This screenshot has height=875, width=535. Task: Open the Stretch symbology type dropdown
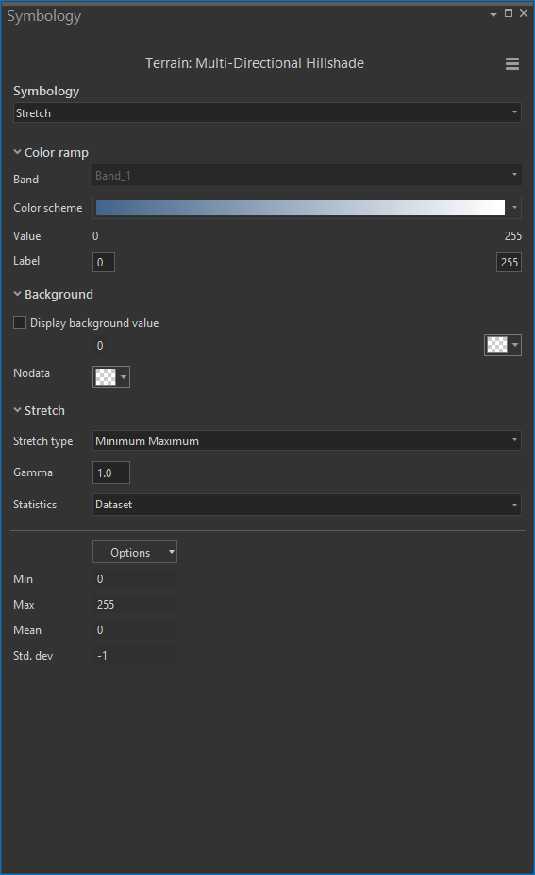pos(268,112)
